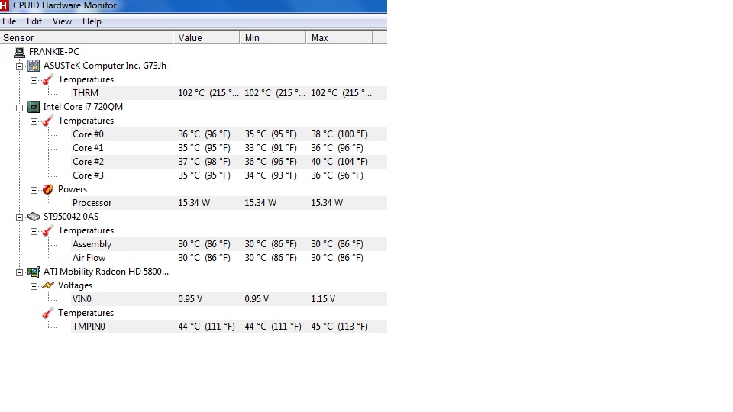Click Core #2 max value 40 °C
Viewport: 733px width, 412px height.
pos(339,162)
